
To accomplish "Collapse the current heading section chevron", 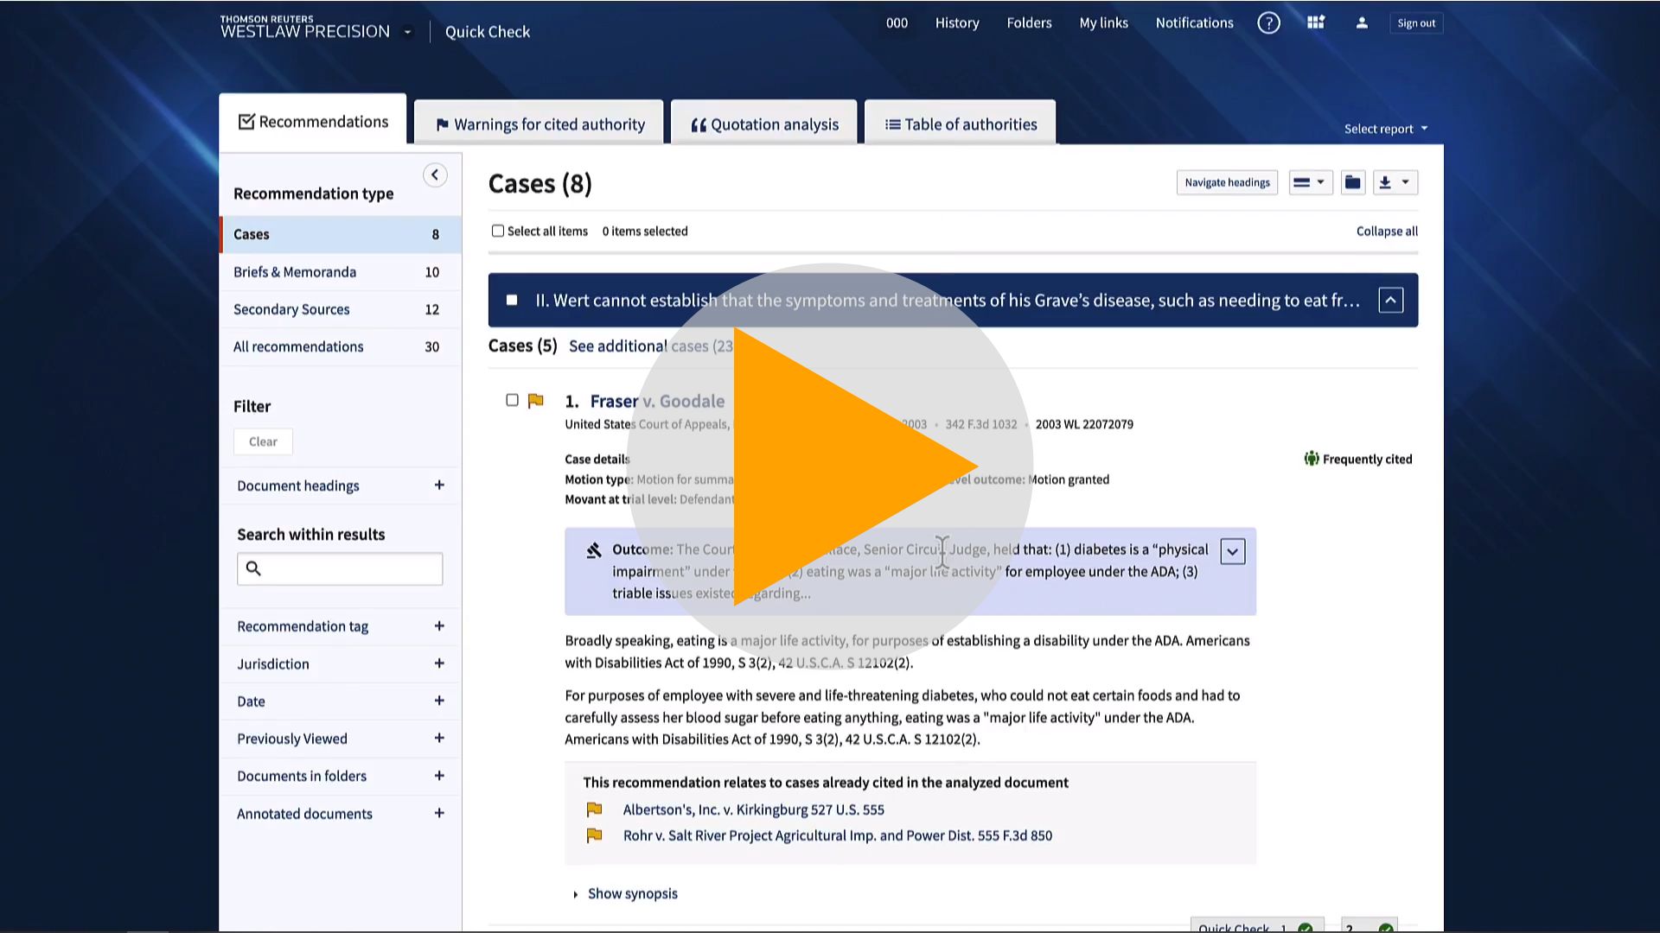I will 1391,300.
